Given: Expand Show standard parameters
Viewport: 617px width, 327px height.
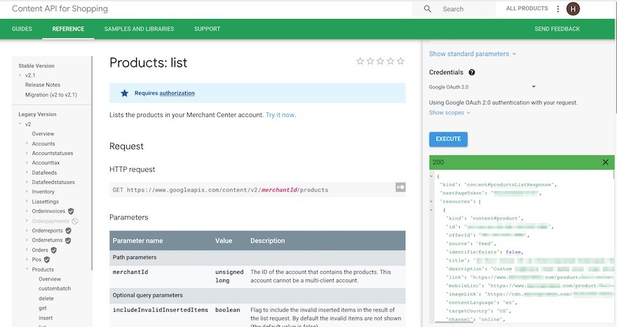Looking at the screenshot, I should click(x=472, y=54).
